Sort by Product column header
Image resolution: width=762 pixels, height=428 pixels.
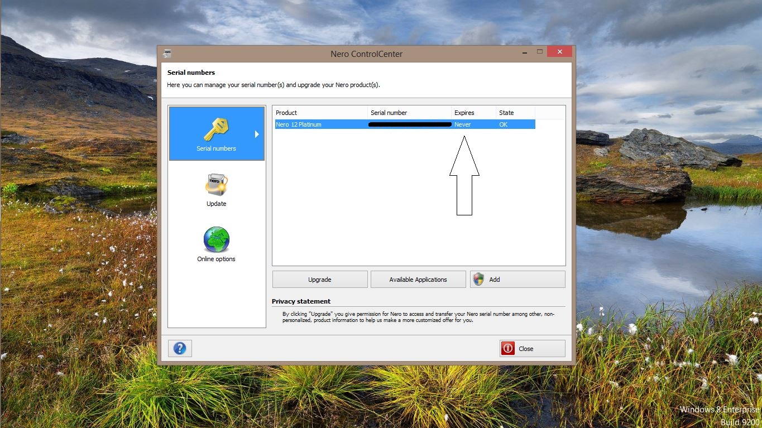(320, 113)
